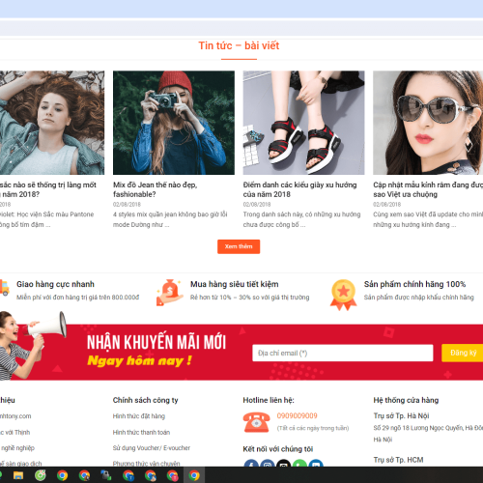Open 'Phương thức vận chuyển' link
Viewport: 483px width, 483px height.
(x=146, y=464)
